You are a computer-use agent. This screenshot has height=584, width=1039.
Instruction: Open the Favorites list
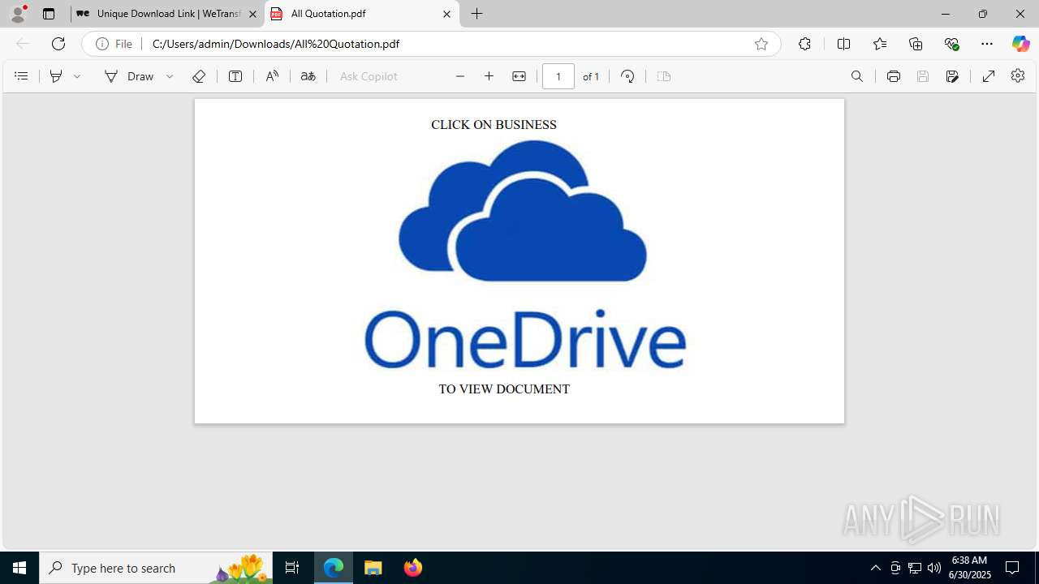(880, 44)
